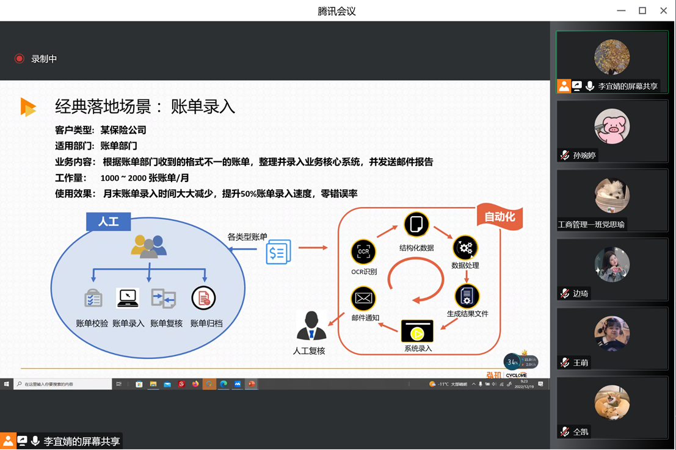Click 王萌's muted microphone icon
676x450 pixels.
point(565,363)
